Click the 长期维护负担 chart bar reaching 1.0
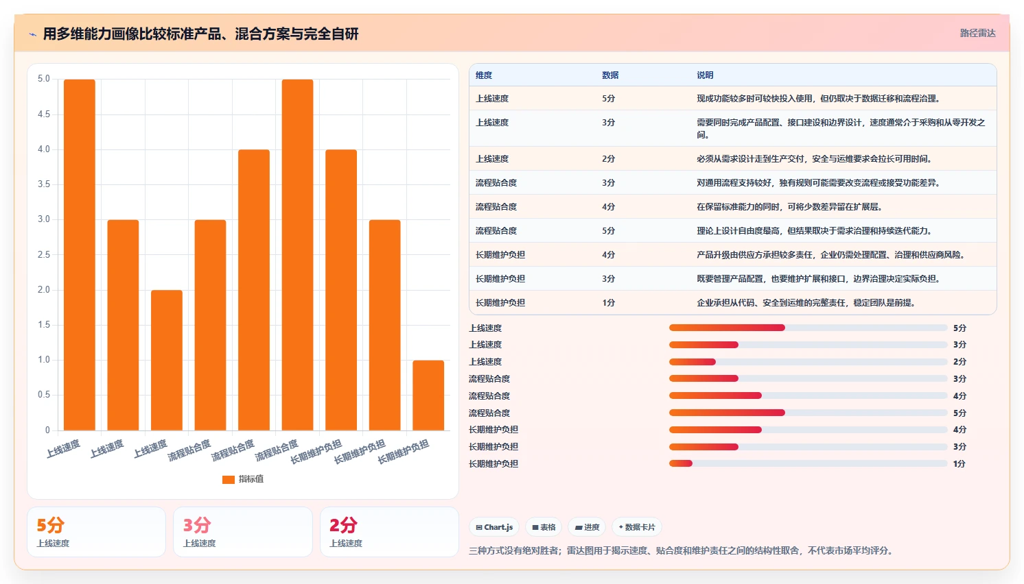Viewport: 1024px width, 584px height. click(428, 396)
